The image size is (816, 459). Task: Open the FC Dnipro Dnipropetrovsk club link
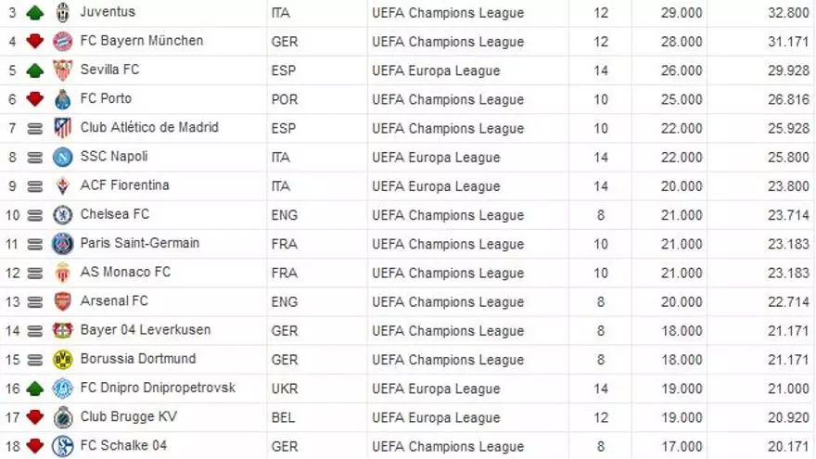click(158, 388)
